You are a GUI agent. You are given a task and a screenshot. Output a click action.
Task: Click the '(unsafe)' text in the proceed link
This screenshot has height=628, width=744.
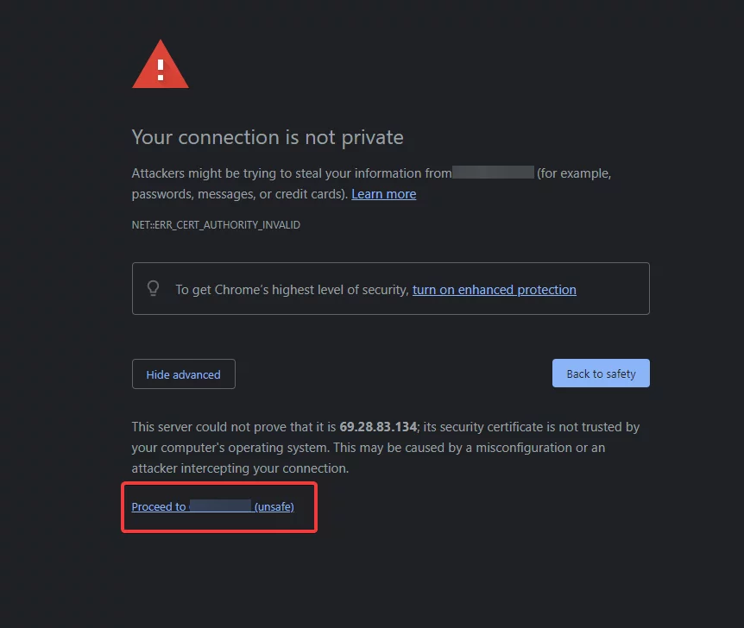pyautogui.click(x=274, y=506)
